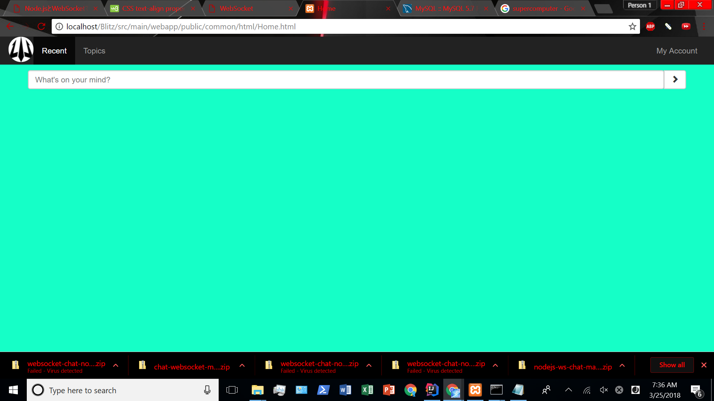The image size is (714, 401).
Task: Click the red YouTube extension icon
Action: [x=686, y=26]
